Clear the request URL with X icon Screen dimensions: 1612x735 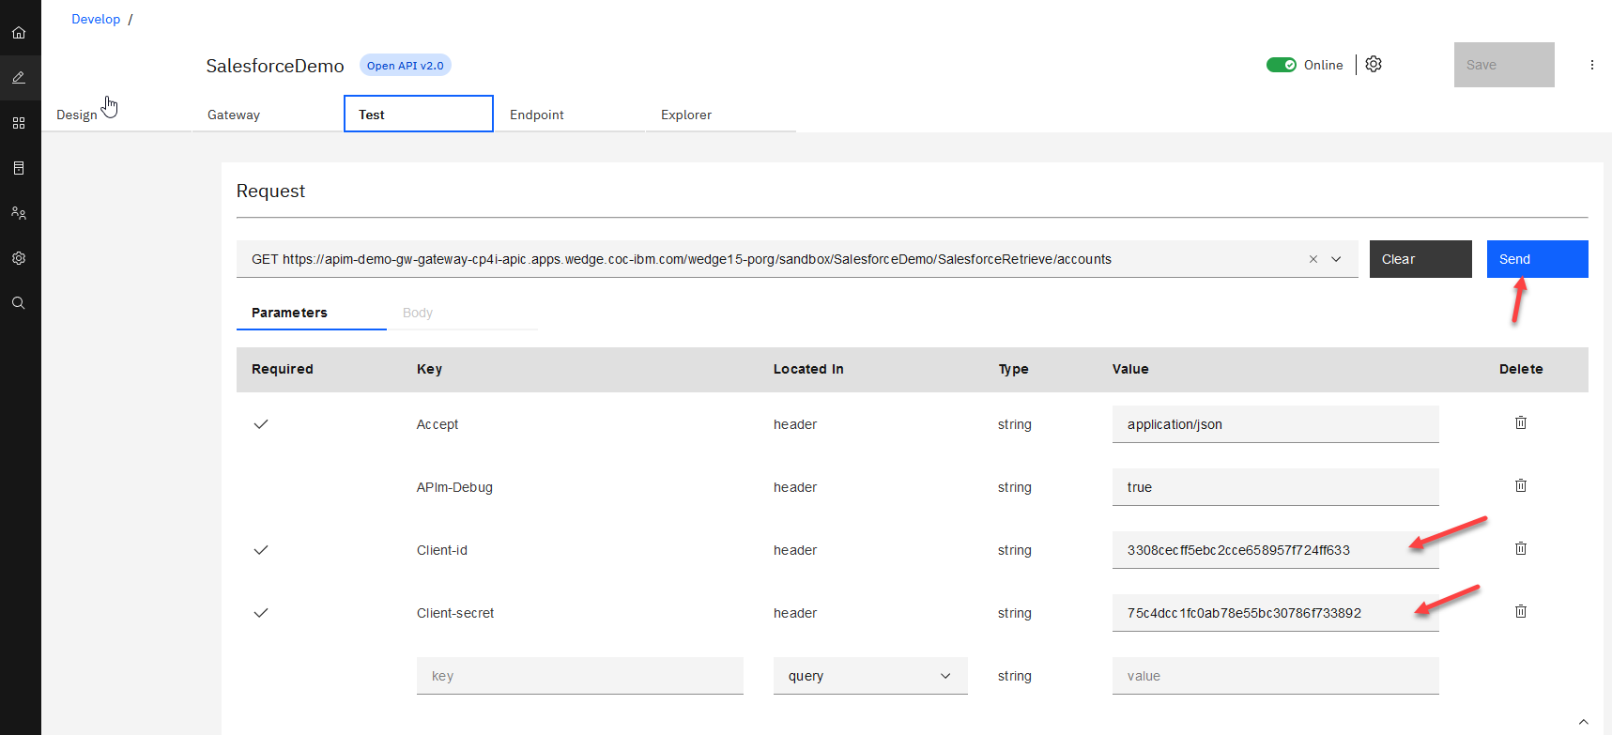pos(1313,259)
